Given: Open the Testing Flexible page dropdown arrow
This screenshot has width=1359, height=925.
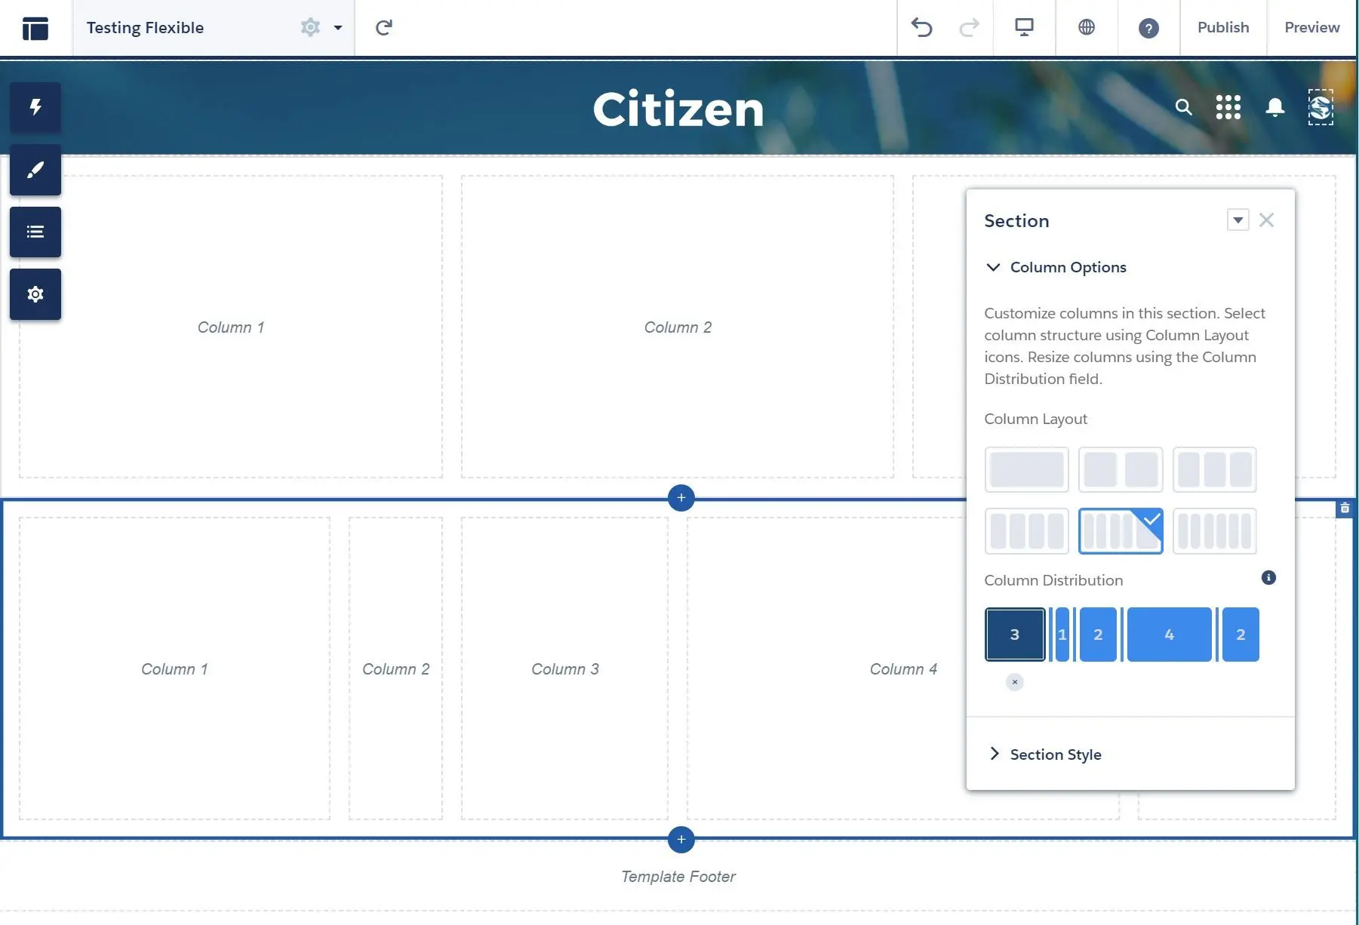Looking at the screenshot, I should point(338,28).
